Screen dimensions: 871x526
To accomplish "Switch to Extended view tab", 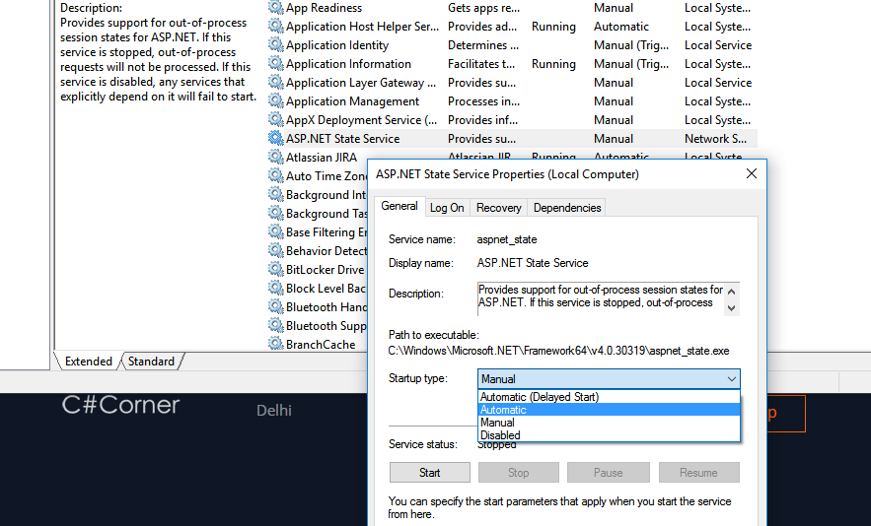I will pyautogui.click(x=89, y=362).
